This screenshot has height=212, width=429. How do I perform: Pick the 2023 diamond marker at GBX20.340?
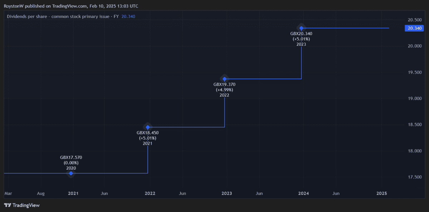pos(301,28)
